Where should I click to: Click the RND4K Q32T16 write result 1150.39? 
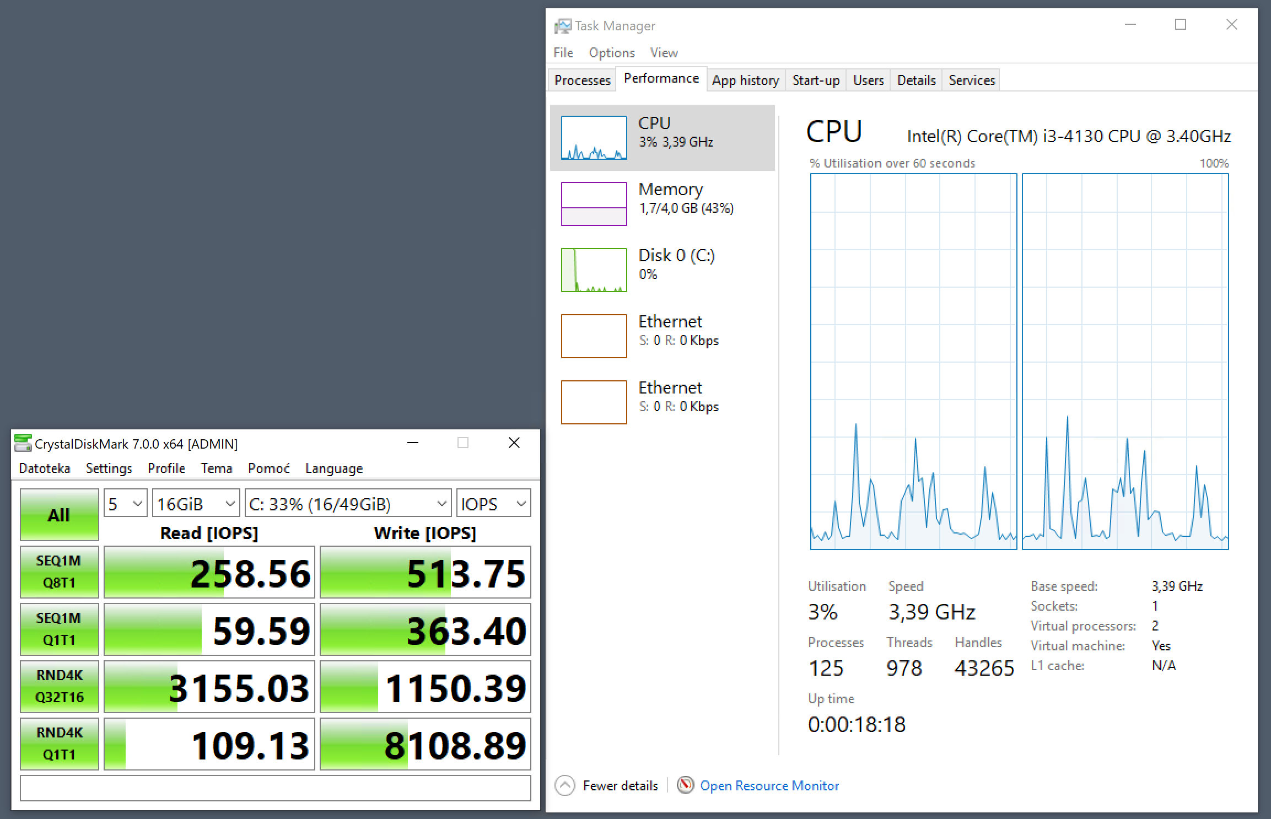pyautogui.click(x=426, y=687)
